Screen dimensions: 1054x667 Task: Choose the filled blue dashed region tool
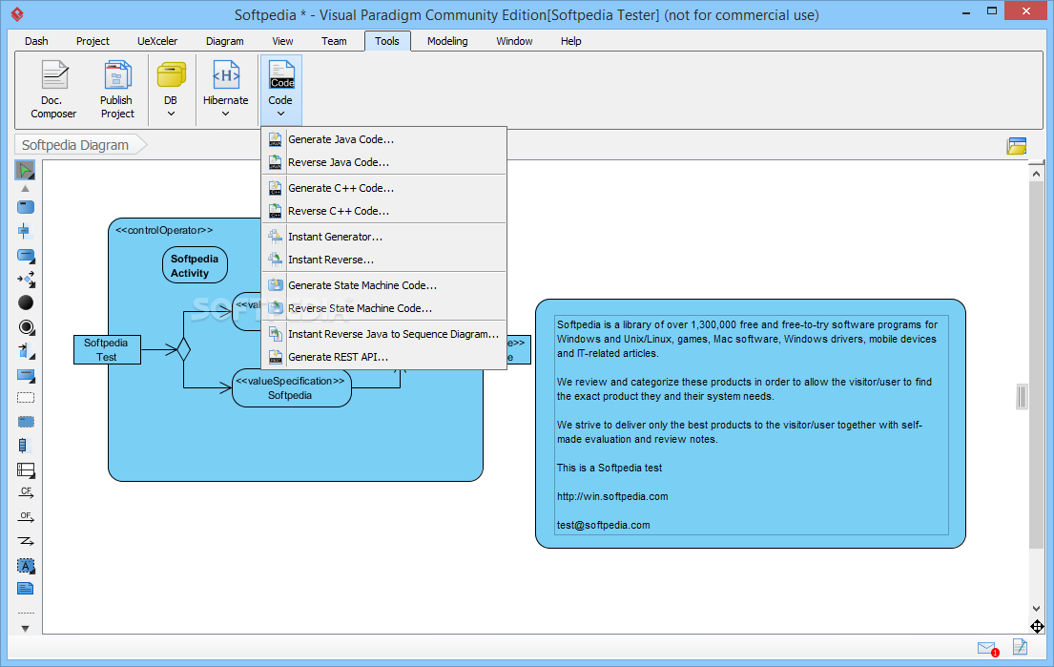pos(26,422)
